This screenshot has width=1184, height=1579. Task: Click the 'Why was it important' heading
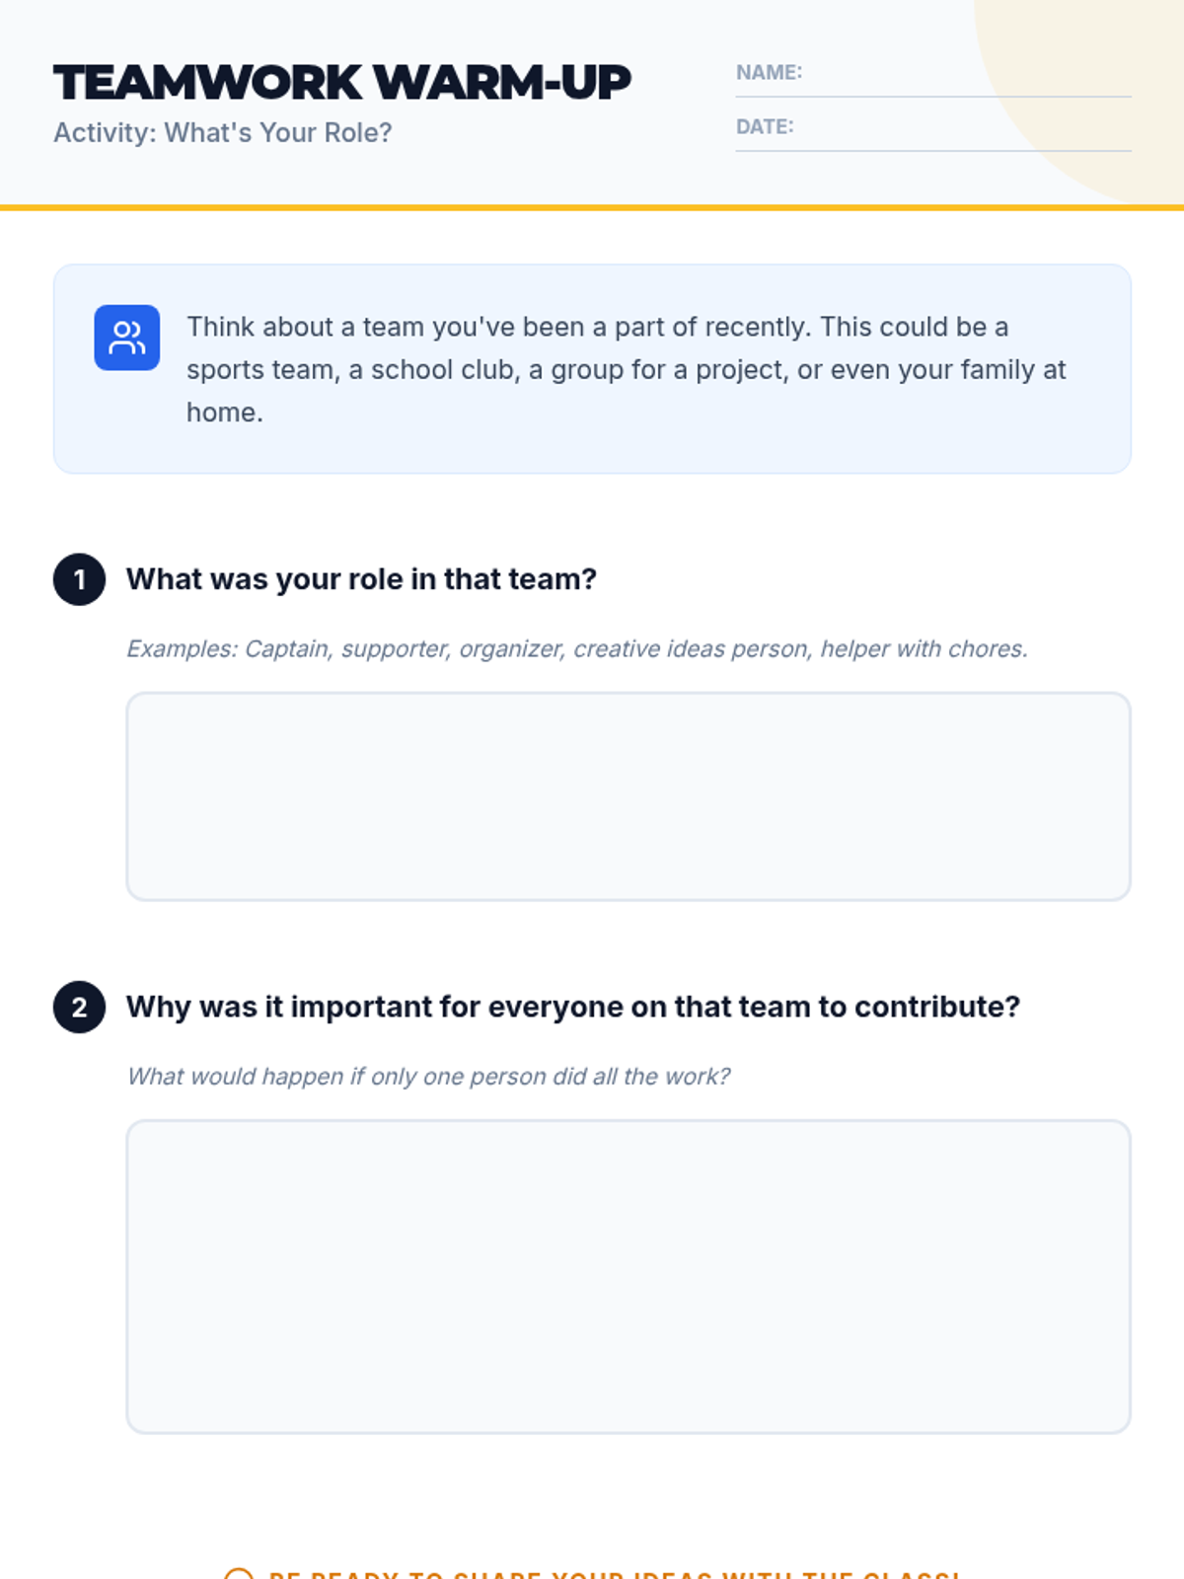[x=573, y=1007]
